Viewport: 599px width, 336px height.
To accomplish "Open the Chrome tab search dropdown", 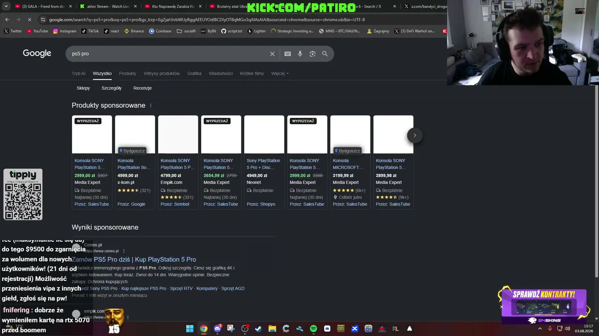I will [6, 7].
